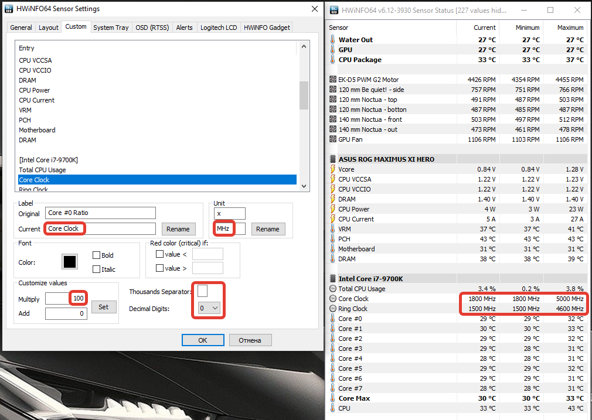Enable the Italic font checkbox
The width and height of the screenshot is (592, 420).
tap(96, 269)
